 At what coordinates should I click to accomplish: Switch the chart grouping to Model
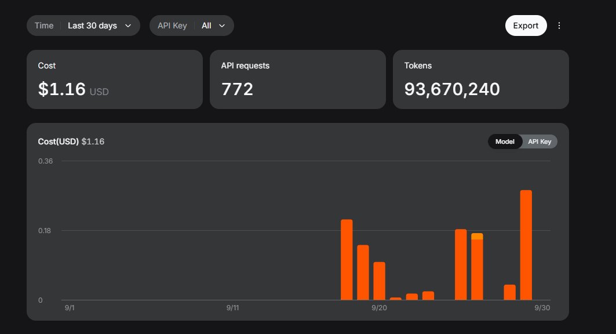point(505,141)
